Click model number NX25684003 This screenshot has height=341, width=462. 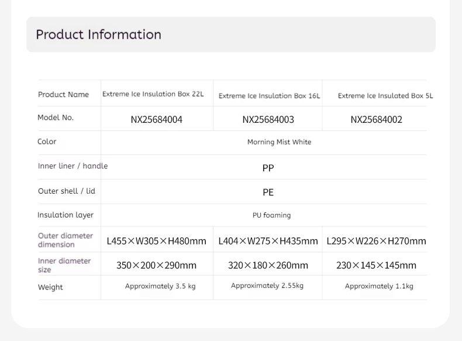tap(268, 120)
